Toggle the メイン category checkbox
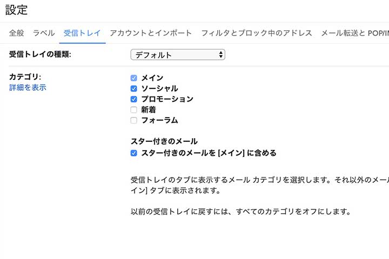The height and width of the screenshot is (259, 389). 134,78
